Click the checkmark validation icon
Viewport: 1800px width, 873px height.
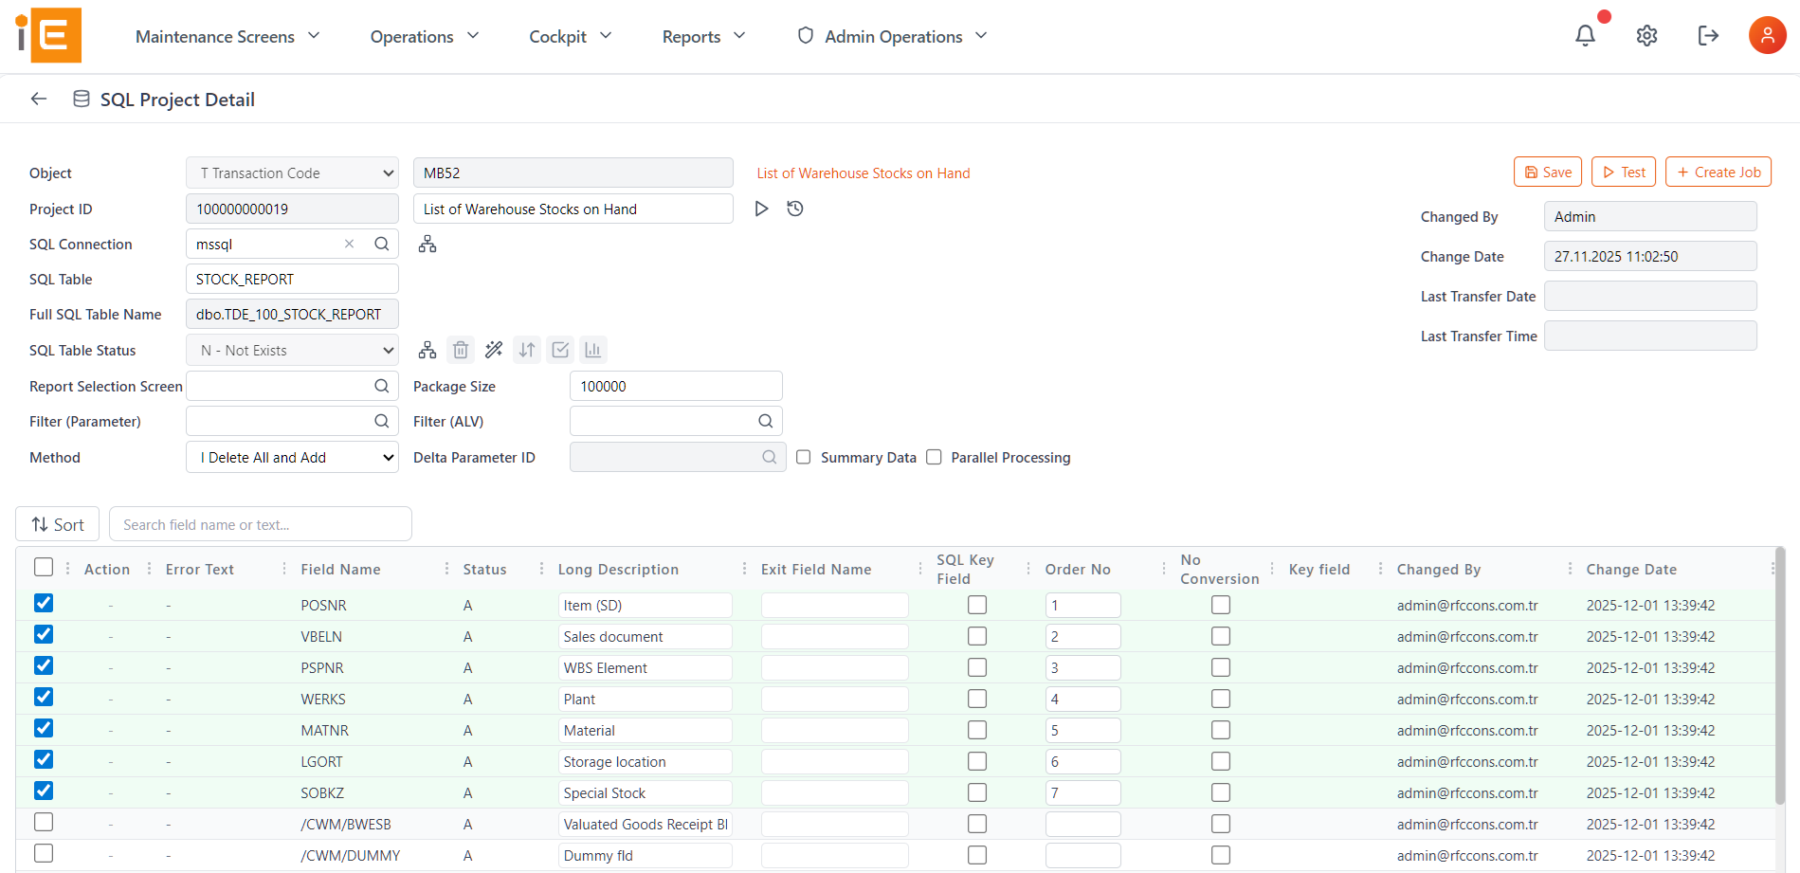pyautogui.click(x=560, y=349)
